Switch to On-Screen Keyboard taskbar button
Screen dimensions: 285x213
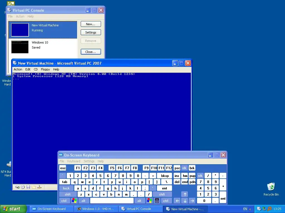pyautogui.click(x=51, y=209)
